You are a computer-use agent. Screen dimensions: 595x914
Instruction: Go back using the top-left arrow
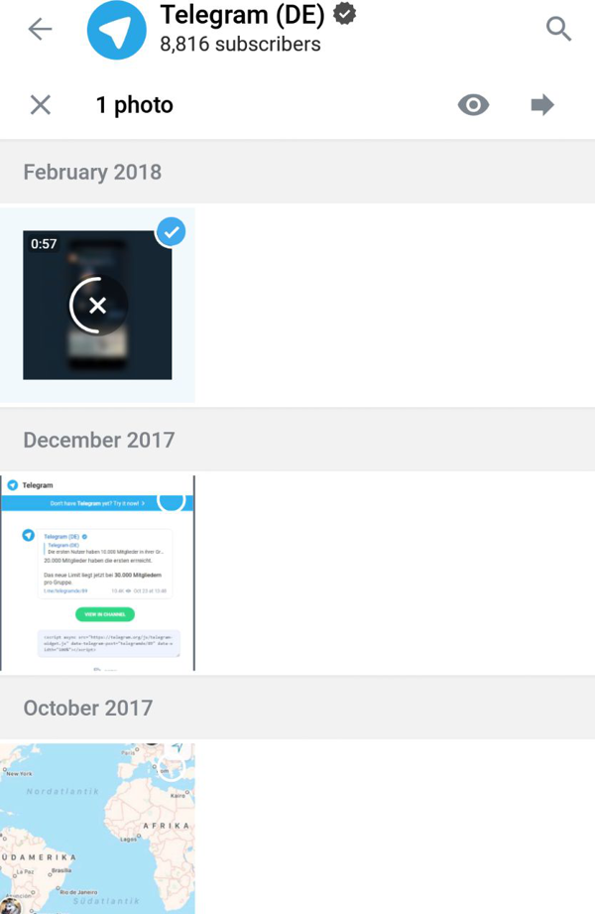pos(41,29)
